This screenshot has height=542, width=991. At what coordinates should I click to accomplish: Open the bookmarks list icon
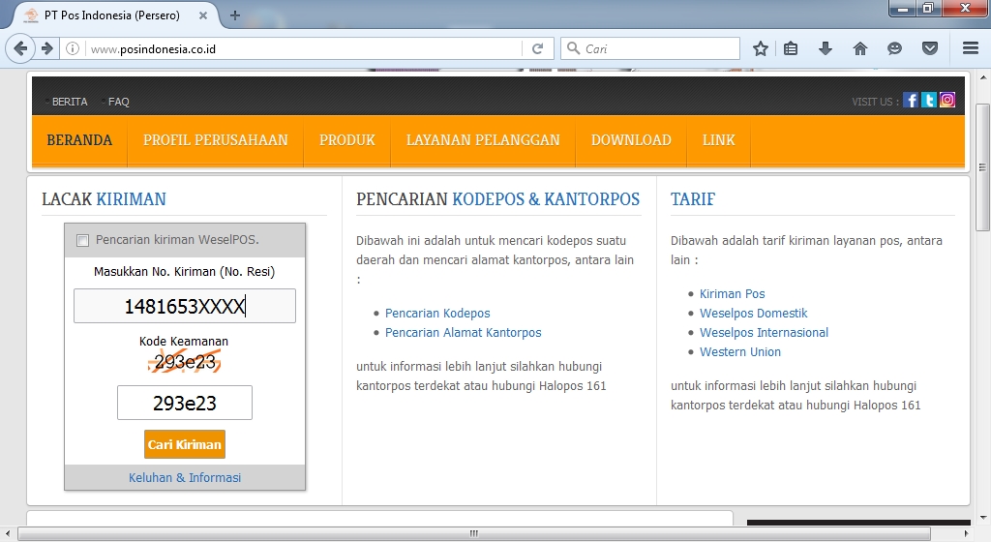791,48
